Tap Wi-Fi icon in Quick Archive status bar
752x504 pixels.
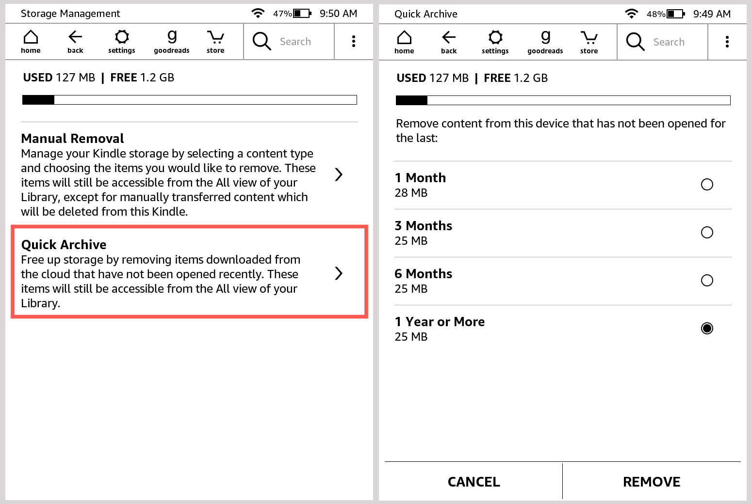[x=632, y=14]
